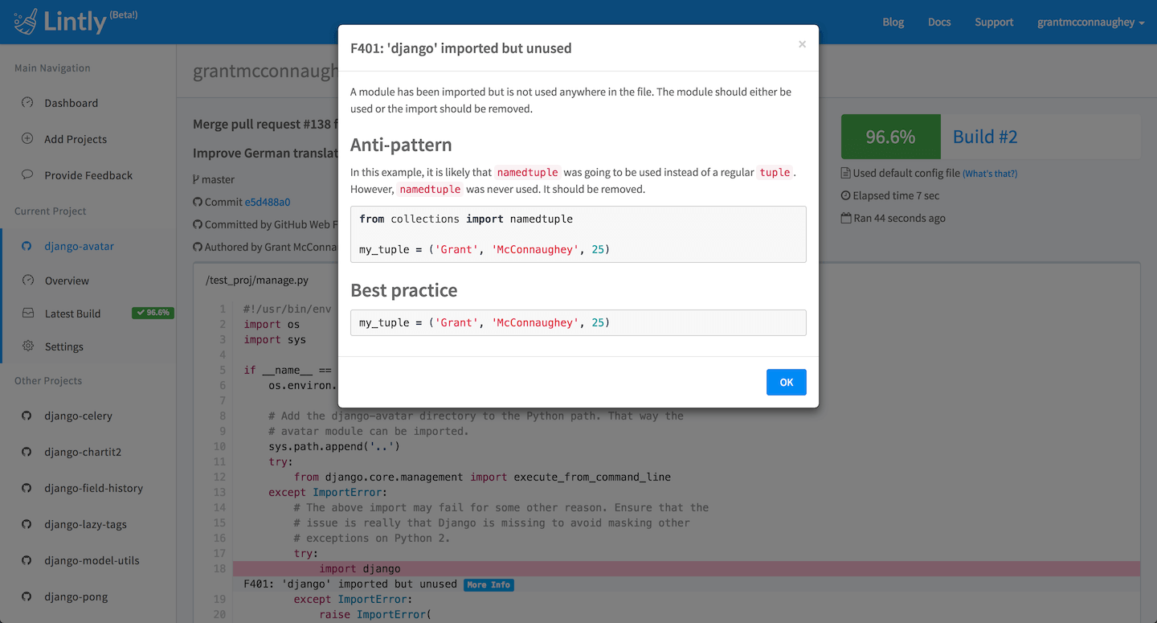Click the Lintly broom logo icon
The width and height of the screenshot is (1157, 623).
(26, 22)
